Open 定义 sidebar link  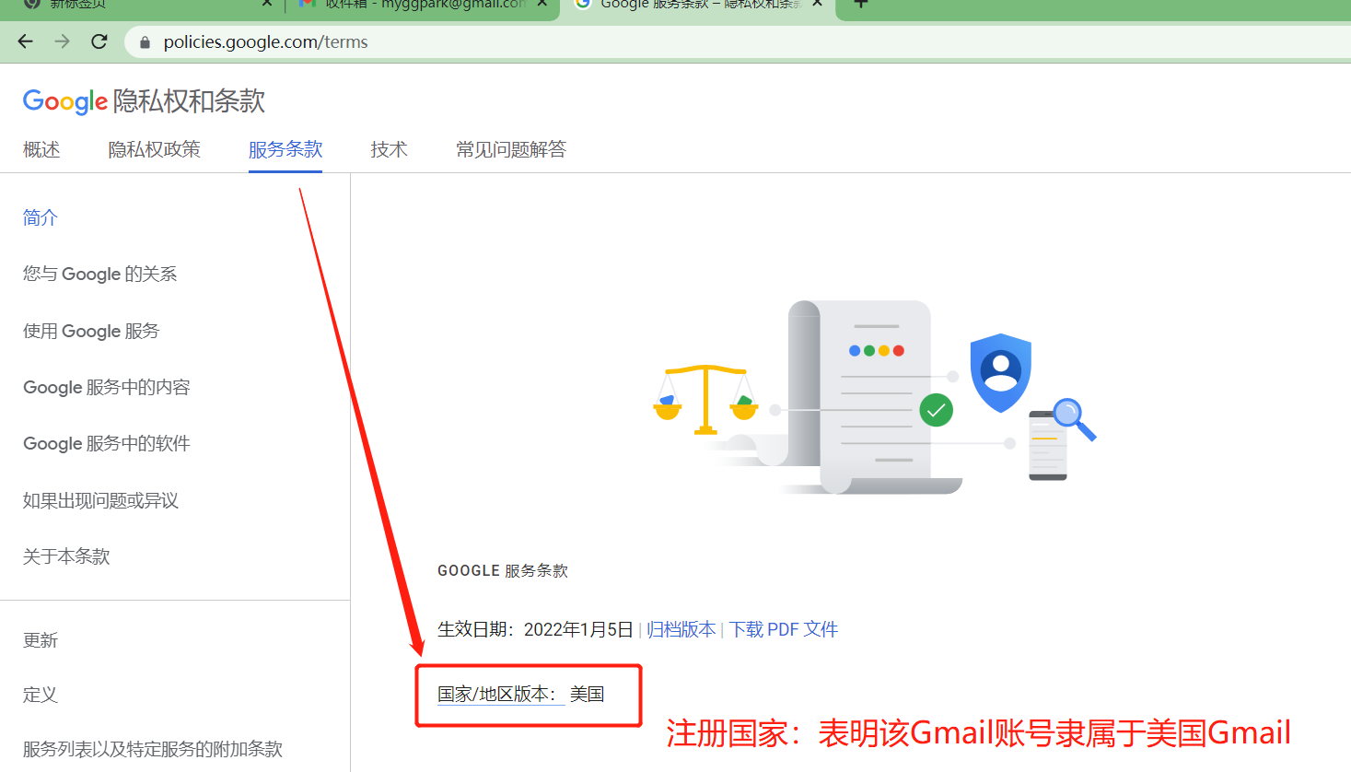41,695
